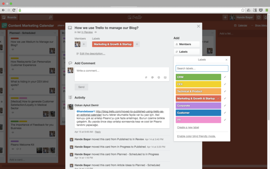The width and height of the screenshot is (270, 169).
Task: Enable color blind friendly mode link
Action: point(196,136)
